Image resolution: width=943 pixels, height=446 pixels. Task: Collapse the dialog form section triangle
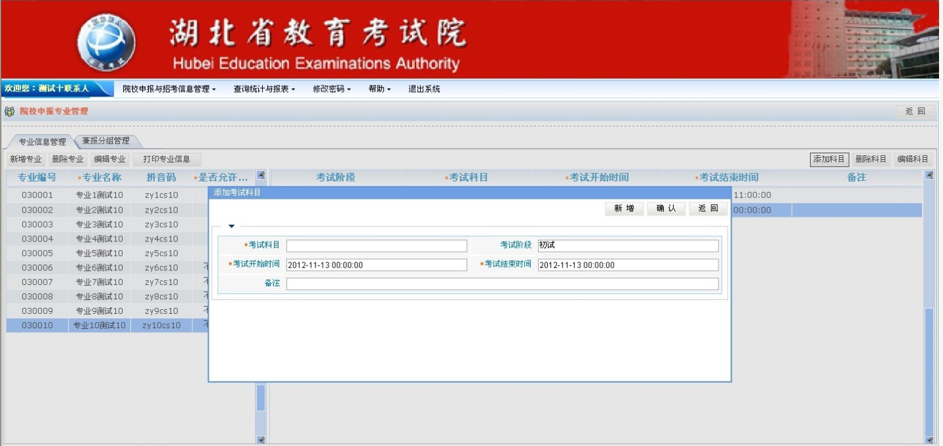pyautogui.click(x=231, y=226)
